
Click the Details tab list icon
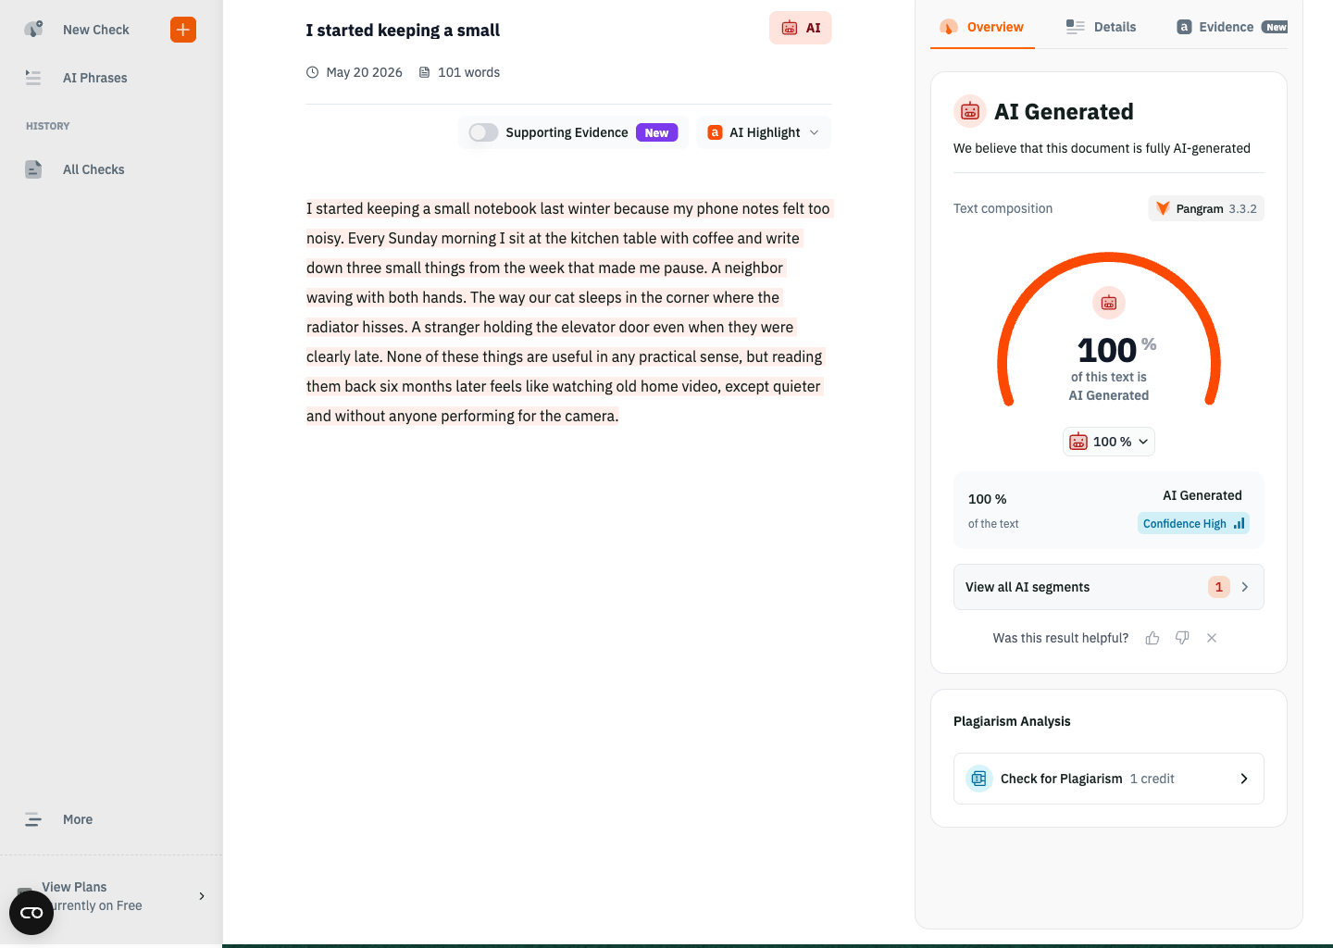pos(1075,27)
